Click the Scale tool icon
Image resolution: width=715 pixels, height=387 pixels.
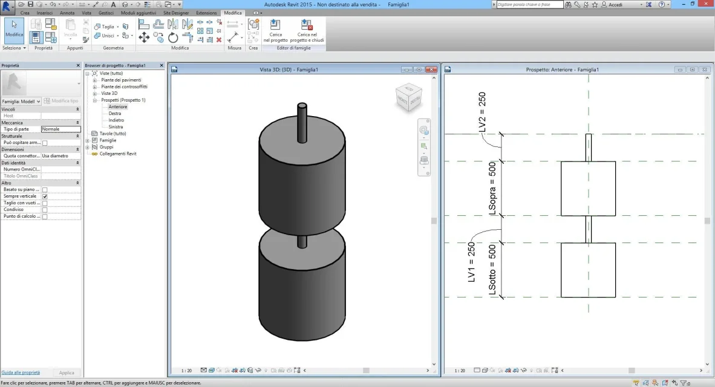210,31
